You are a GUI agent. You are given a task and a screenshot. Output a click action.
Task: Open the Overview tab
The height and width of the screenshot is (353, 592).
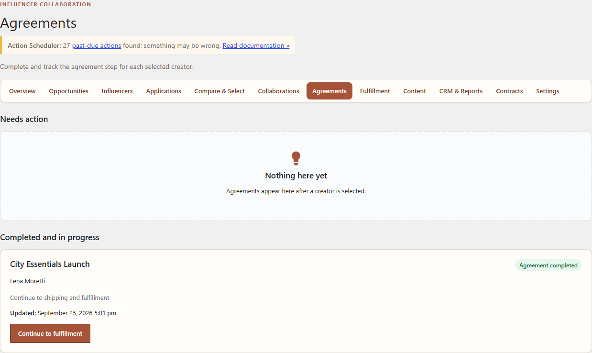22,91
